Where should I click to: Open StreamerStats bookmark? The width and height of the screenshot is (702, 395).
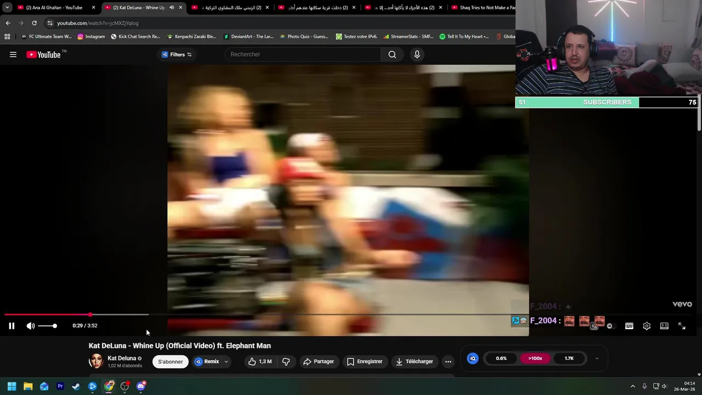click(409, 36)
